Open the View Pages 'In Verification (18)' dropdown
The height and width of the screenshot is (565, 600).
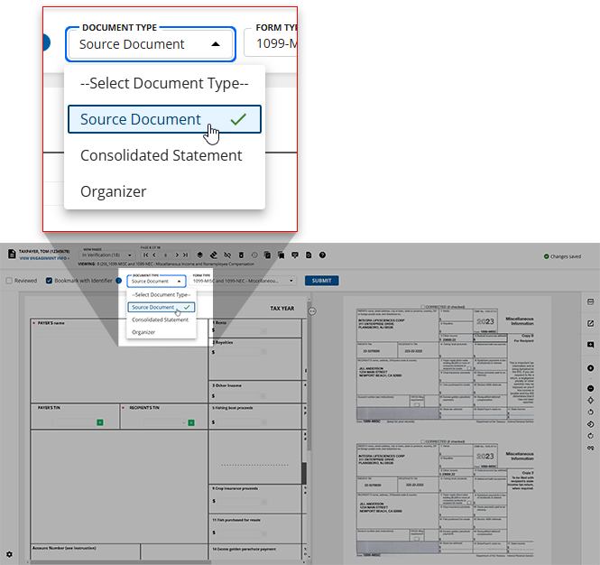point(106,255)
